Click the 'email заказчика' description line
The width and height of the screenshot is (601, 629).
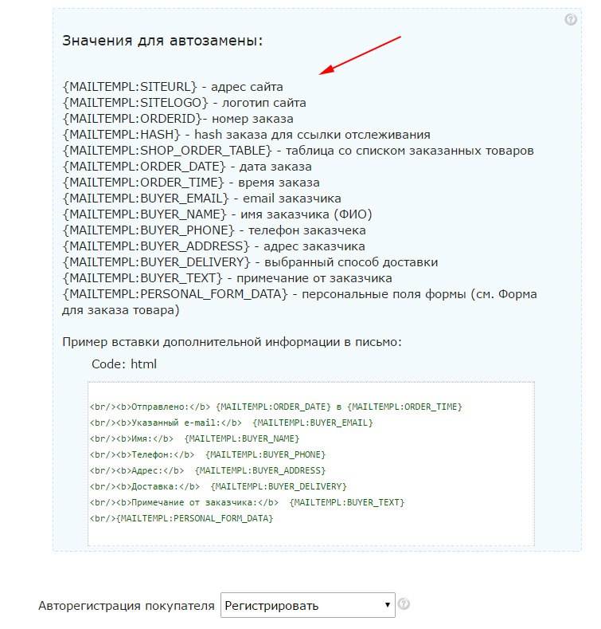click(202, 199)
